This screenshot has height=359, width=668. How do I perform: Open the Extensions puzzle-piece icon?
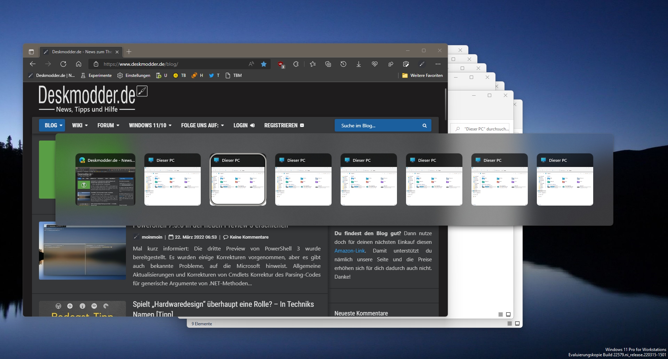coord(296,64)
